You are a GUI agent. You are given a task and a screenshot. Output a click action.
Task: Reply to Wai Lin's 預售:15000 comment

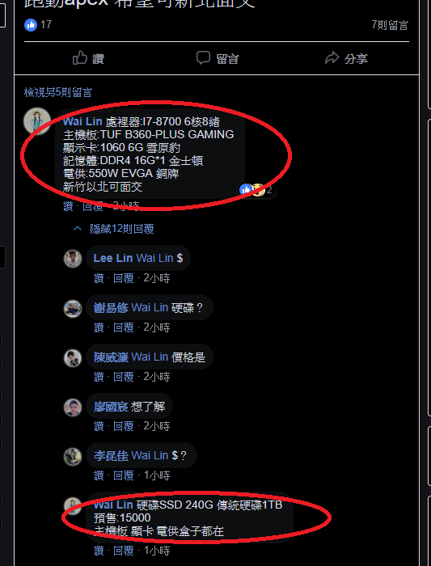(124, 551)
